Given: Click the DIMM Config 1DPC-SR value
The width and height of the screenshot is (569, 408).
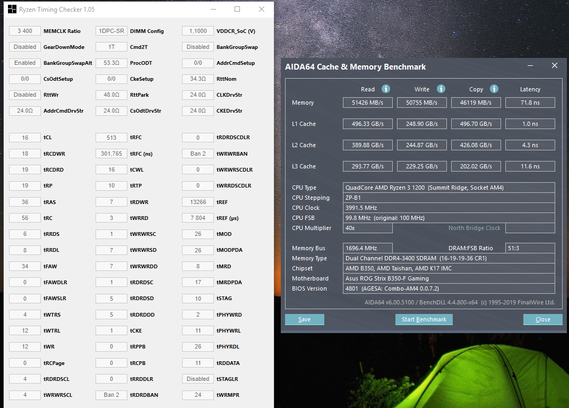Looking at the screenshot, I should tap(111, 31).
